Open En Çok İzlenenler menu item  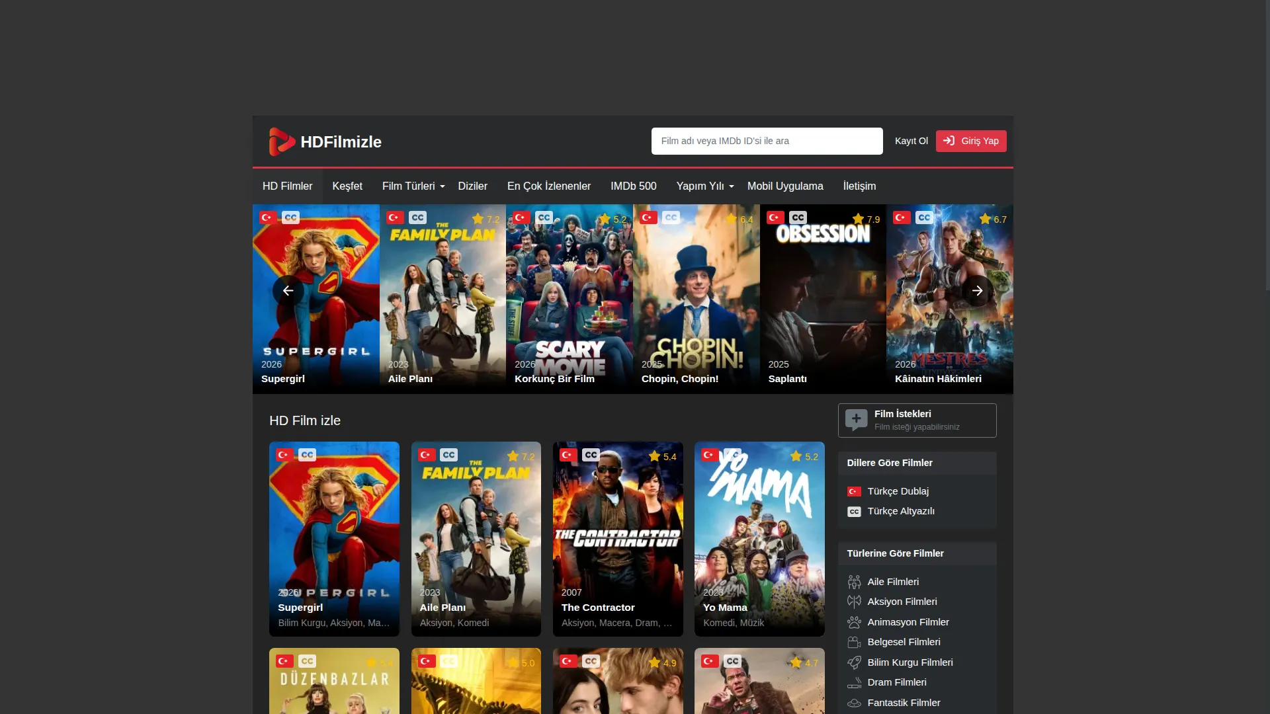click(x=549, y=186)
